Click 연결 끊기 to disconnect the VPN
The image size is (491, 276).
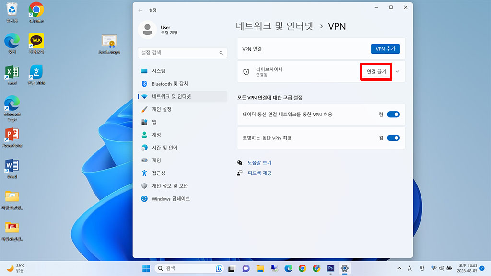(376, 72)
